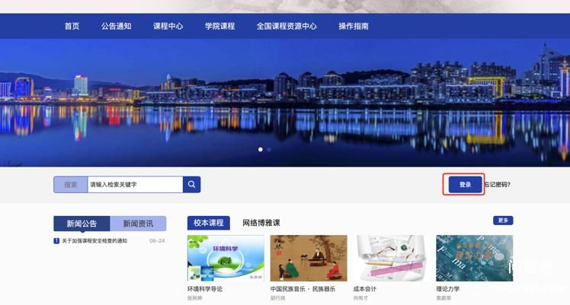The height and width of the screenshot is (305, 570).
Task: Click the magnifier search icon button
Action: click(x=192, y=185)
